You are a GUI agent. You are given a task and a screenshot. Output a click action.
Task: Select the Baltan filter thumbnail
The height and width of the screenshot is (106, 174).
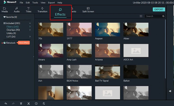coord(136,72)
